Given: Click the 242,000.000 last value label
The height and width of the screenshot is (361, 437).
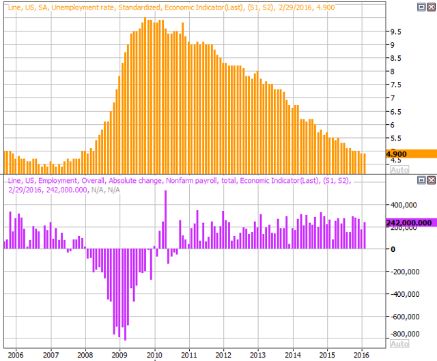Looking at the screenshot, I should [411, 222].
